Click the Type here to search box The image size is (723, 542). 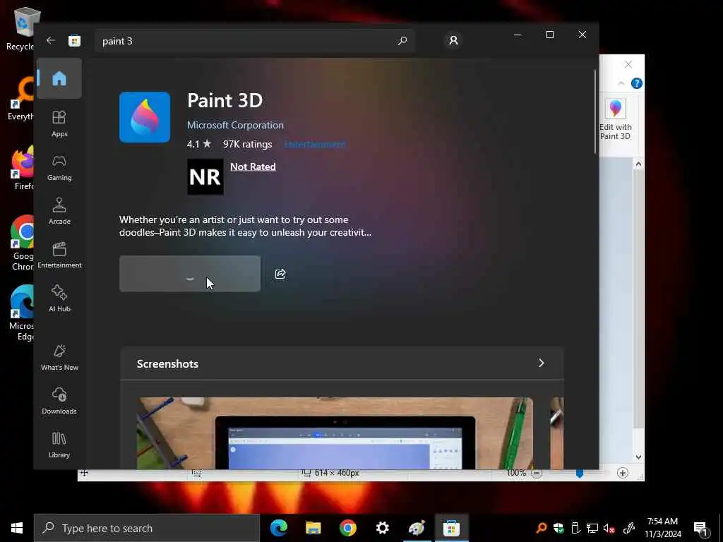[147, 528]
